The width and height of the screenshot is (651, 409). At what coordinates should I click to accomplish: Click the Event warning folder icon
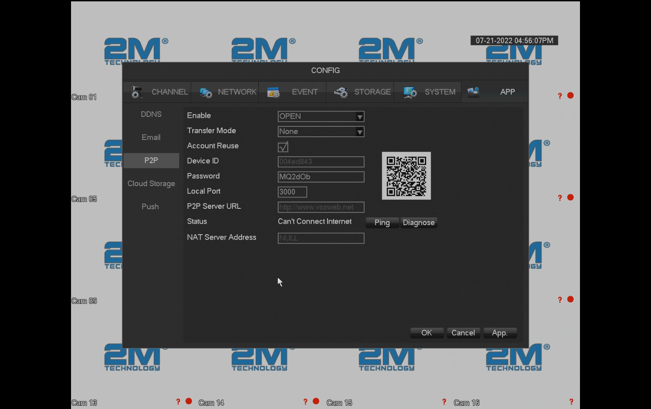[x=273, y=92]
